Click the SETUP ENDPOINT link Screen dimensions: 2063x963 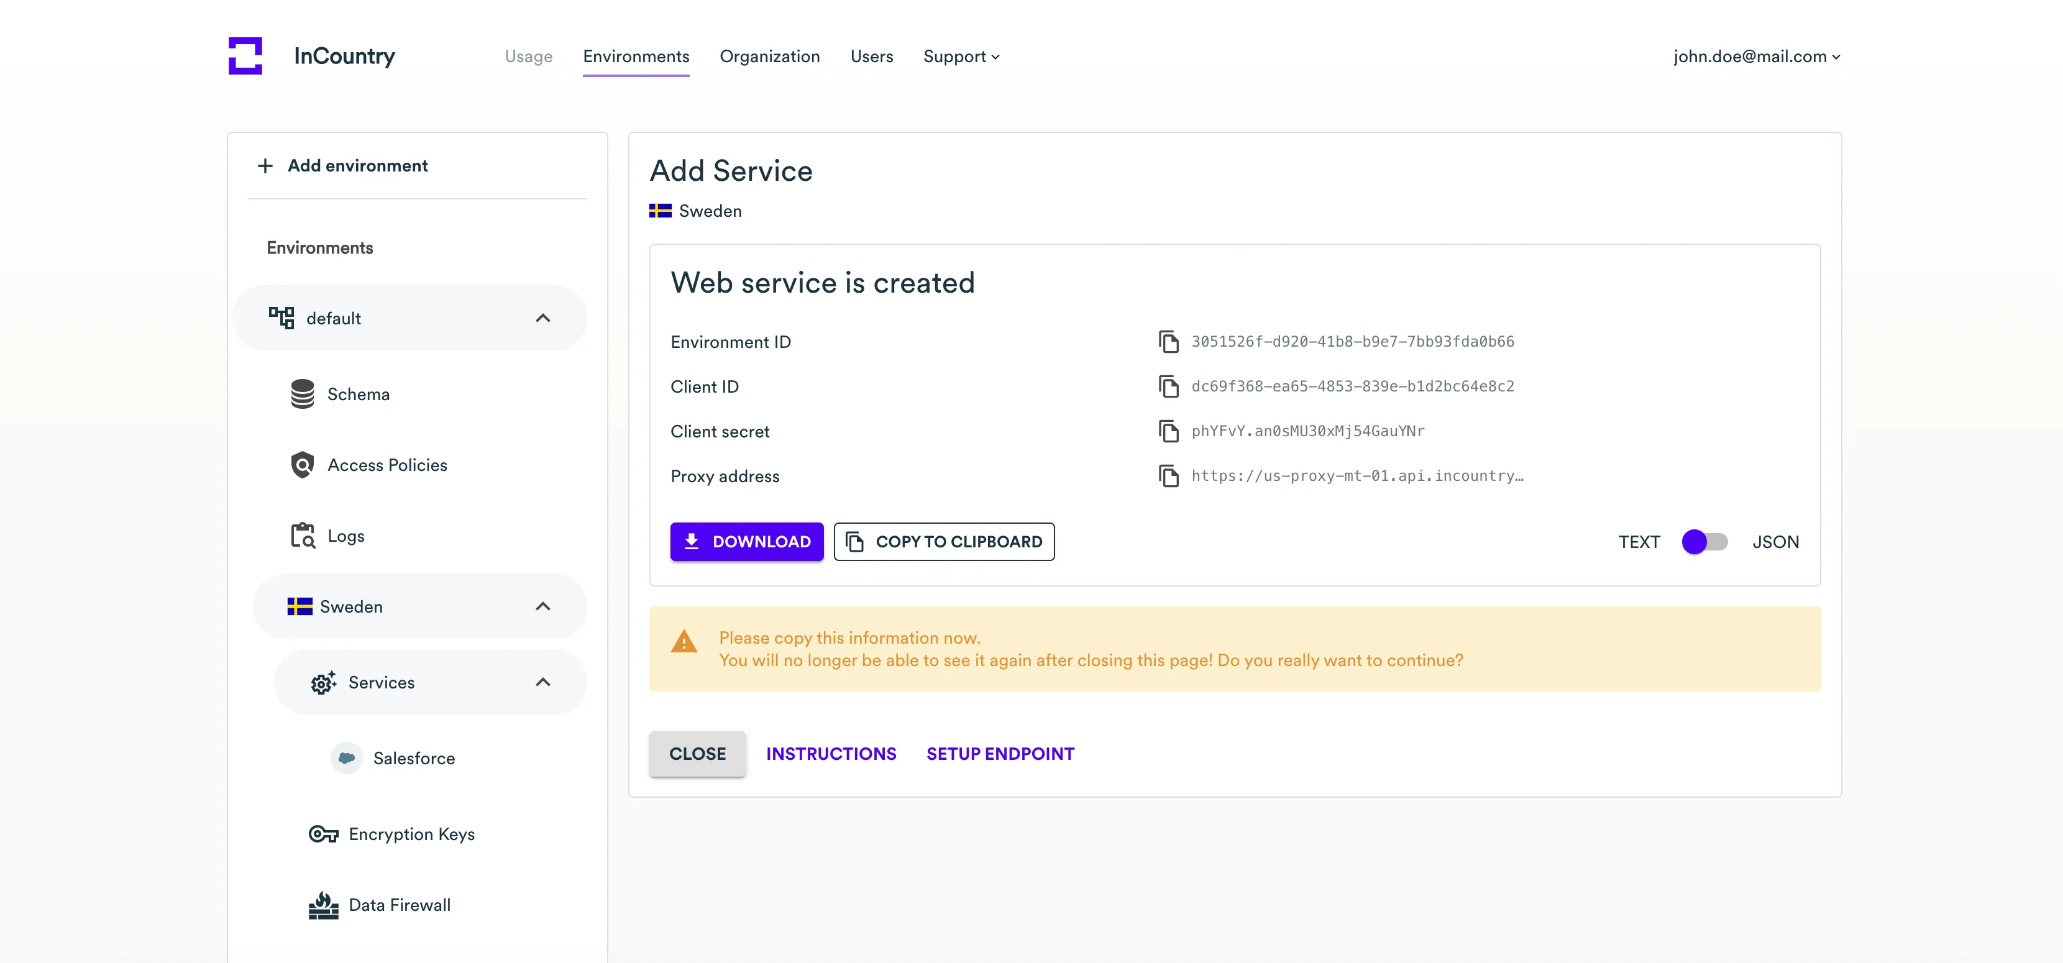999,754
